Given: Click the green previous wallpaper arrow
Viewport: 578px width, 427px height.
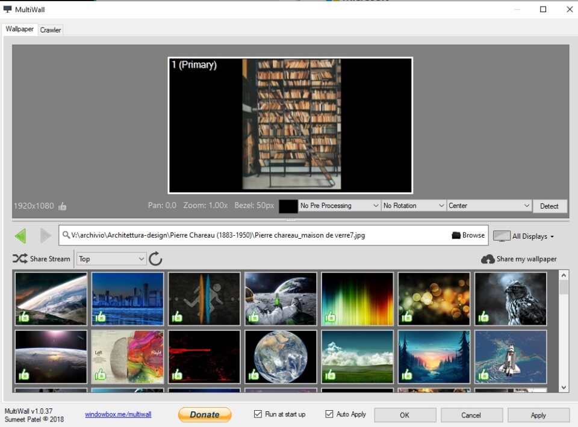Looking at the screenshot, I should [20, 236].
